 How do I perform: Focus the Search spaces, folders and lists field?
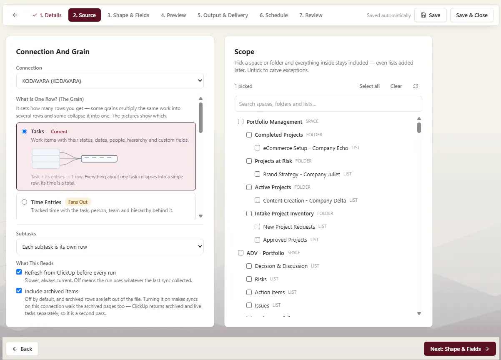(x=328, y=104)
